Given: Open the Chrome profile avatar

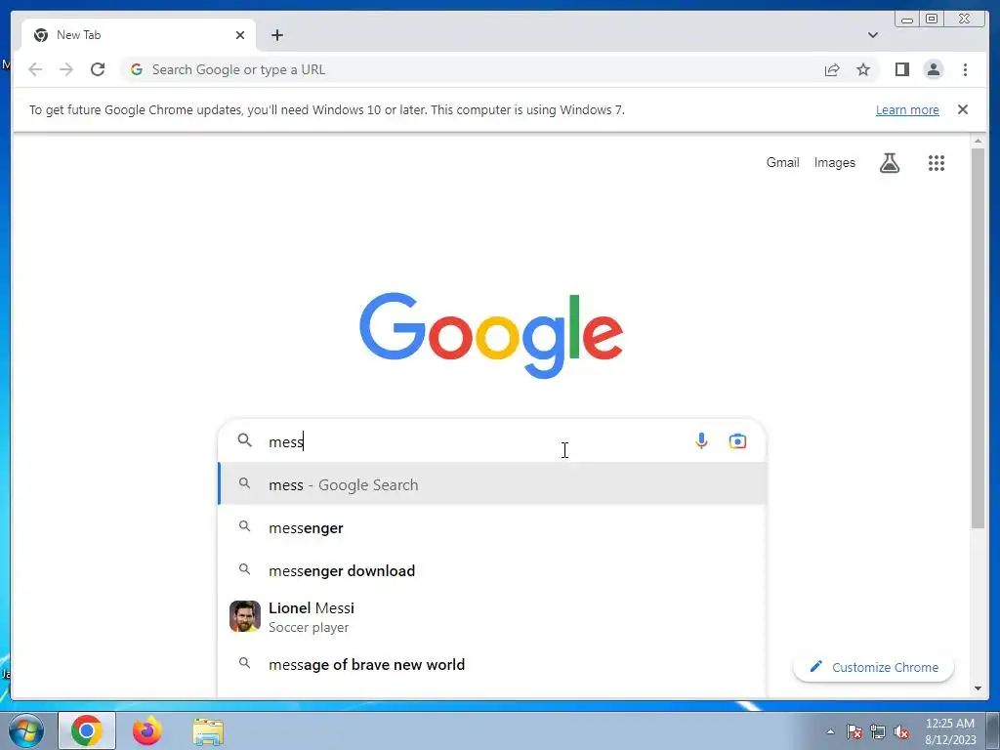Looking at the screenshot, I should [x=933, y=69].
